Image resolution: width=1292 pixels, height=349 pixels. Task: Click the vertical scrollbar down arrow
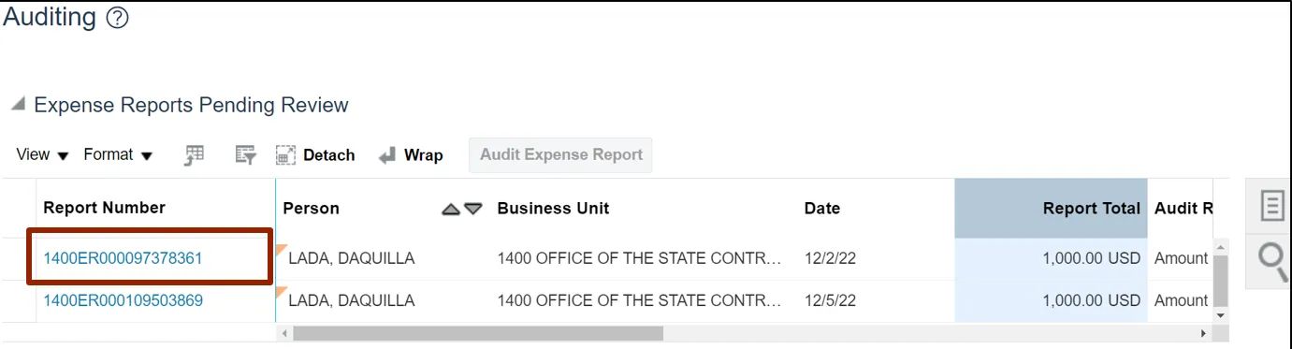pyautogui.click(x=1220, y=315)
